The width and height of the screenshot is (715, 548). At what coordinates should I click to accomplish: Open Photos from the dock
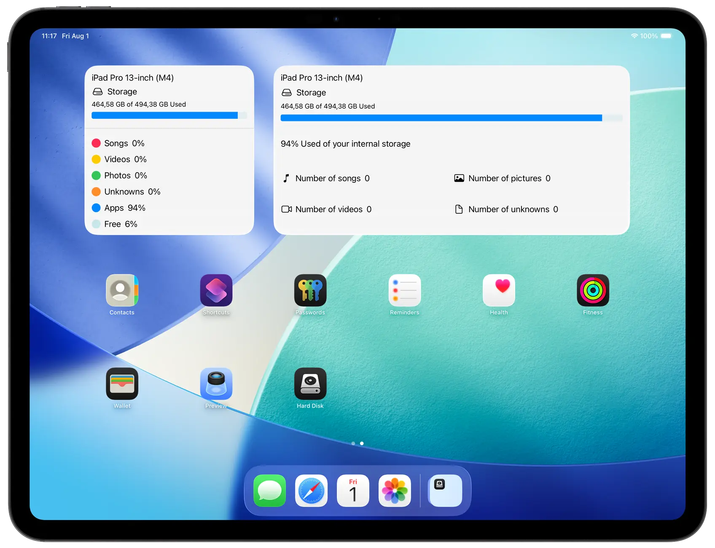pyautogui.click(x=395, y=491)
